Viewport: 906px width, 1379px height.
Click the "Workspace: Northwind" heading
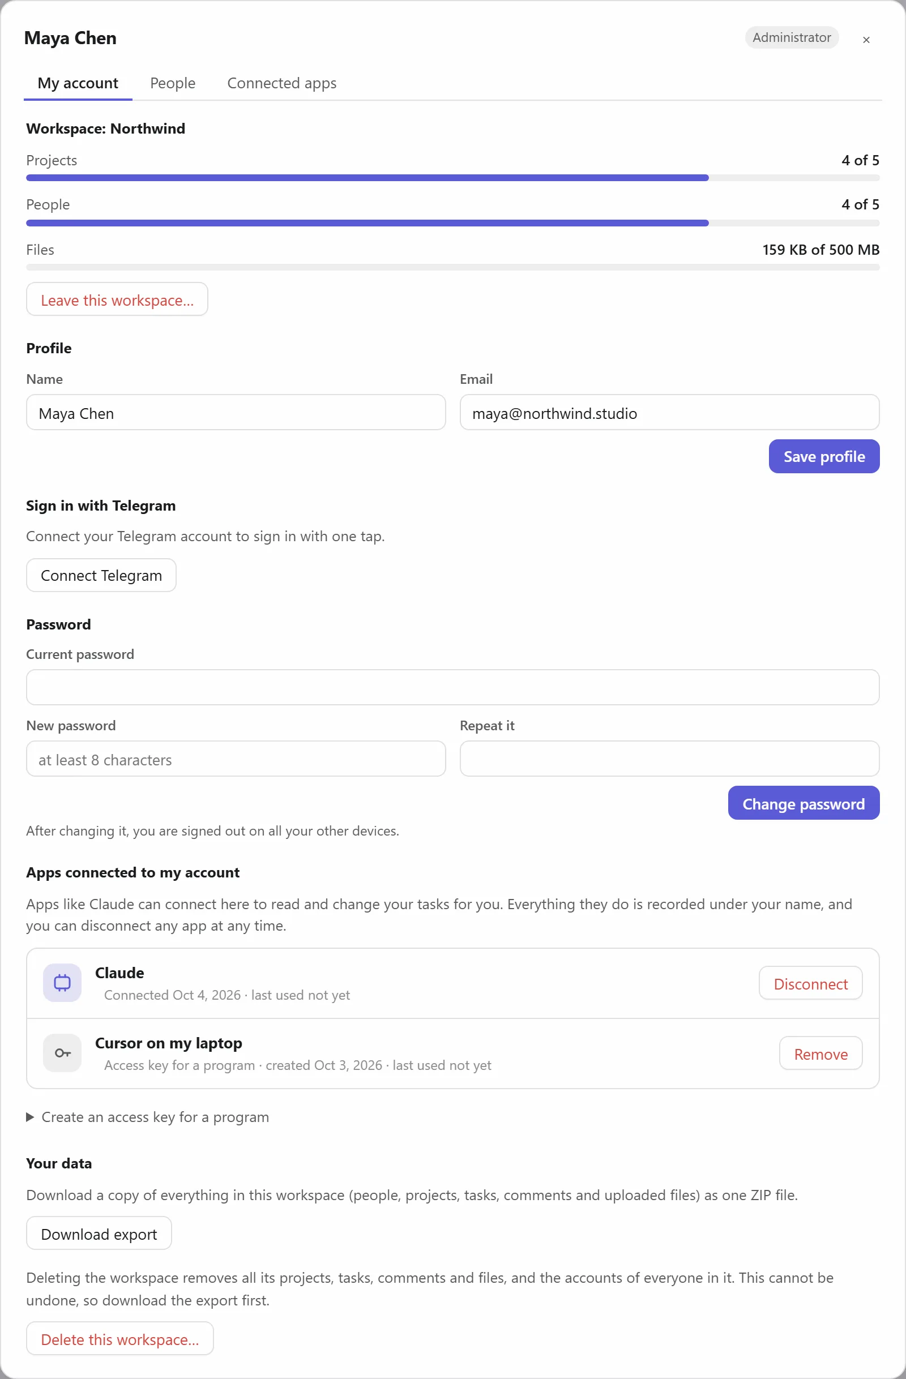point(105,128)
